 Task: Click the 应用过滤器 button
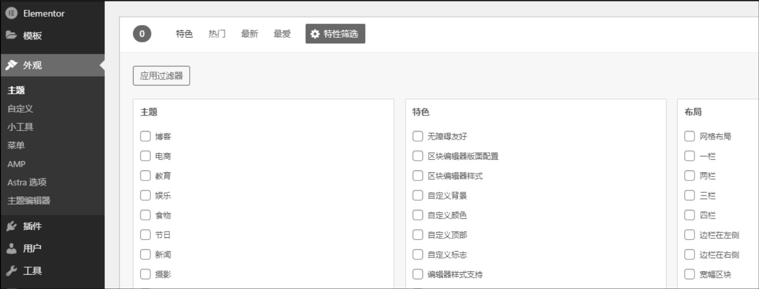(161, 76)
